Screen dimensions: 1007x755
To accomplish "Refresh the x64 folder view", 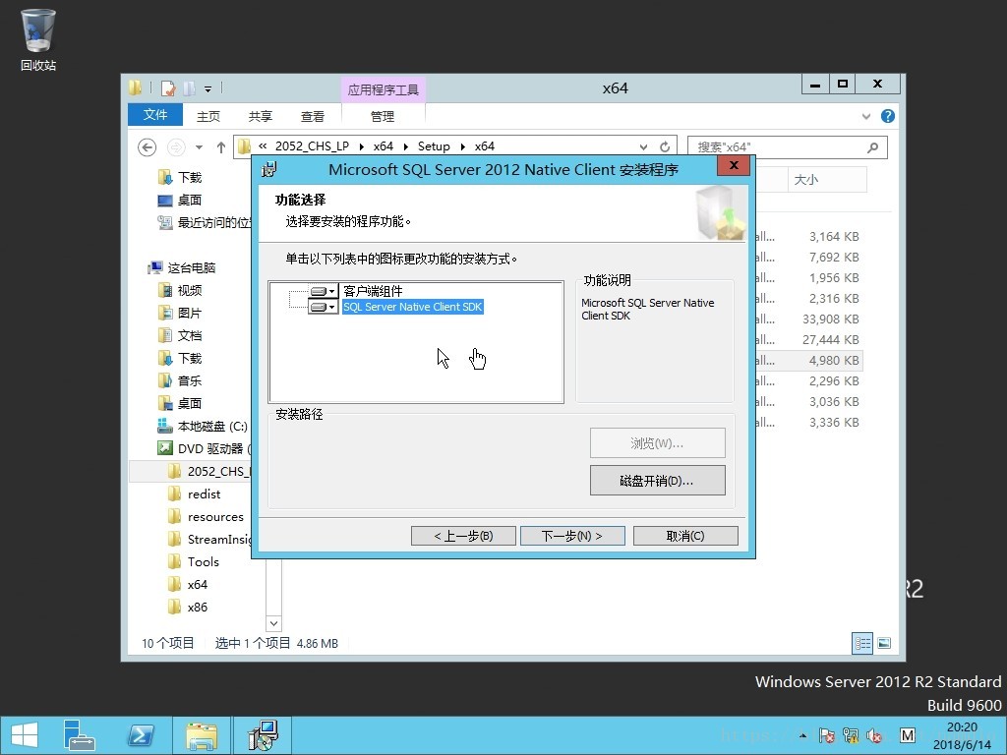I will (x=665, y=147).
